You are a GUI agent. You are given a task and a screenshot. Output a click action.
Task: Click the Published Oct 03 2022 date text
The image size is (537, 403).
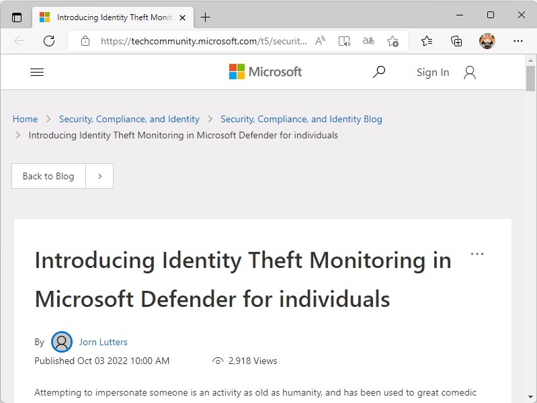pos(102,361)
